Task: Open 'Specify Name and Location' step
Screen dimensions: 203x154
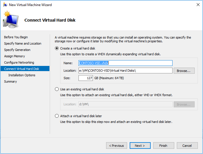Action: 23,43
